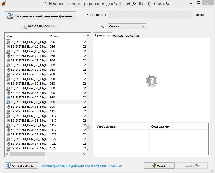Click file icon of SS_SYSTEM_Base_35_5.tga
The height and width of the screenshot is (173, 215).
tap(8, 107)
